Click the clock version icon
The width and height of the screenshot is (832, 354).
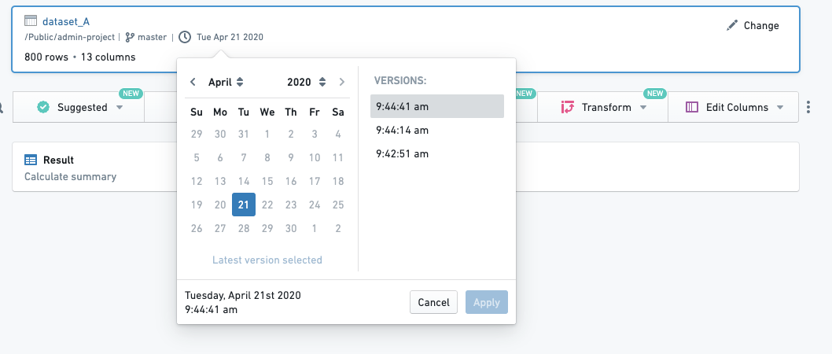tap(185, 37)
